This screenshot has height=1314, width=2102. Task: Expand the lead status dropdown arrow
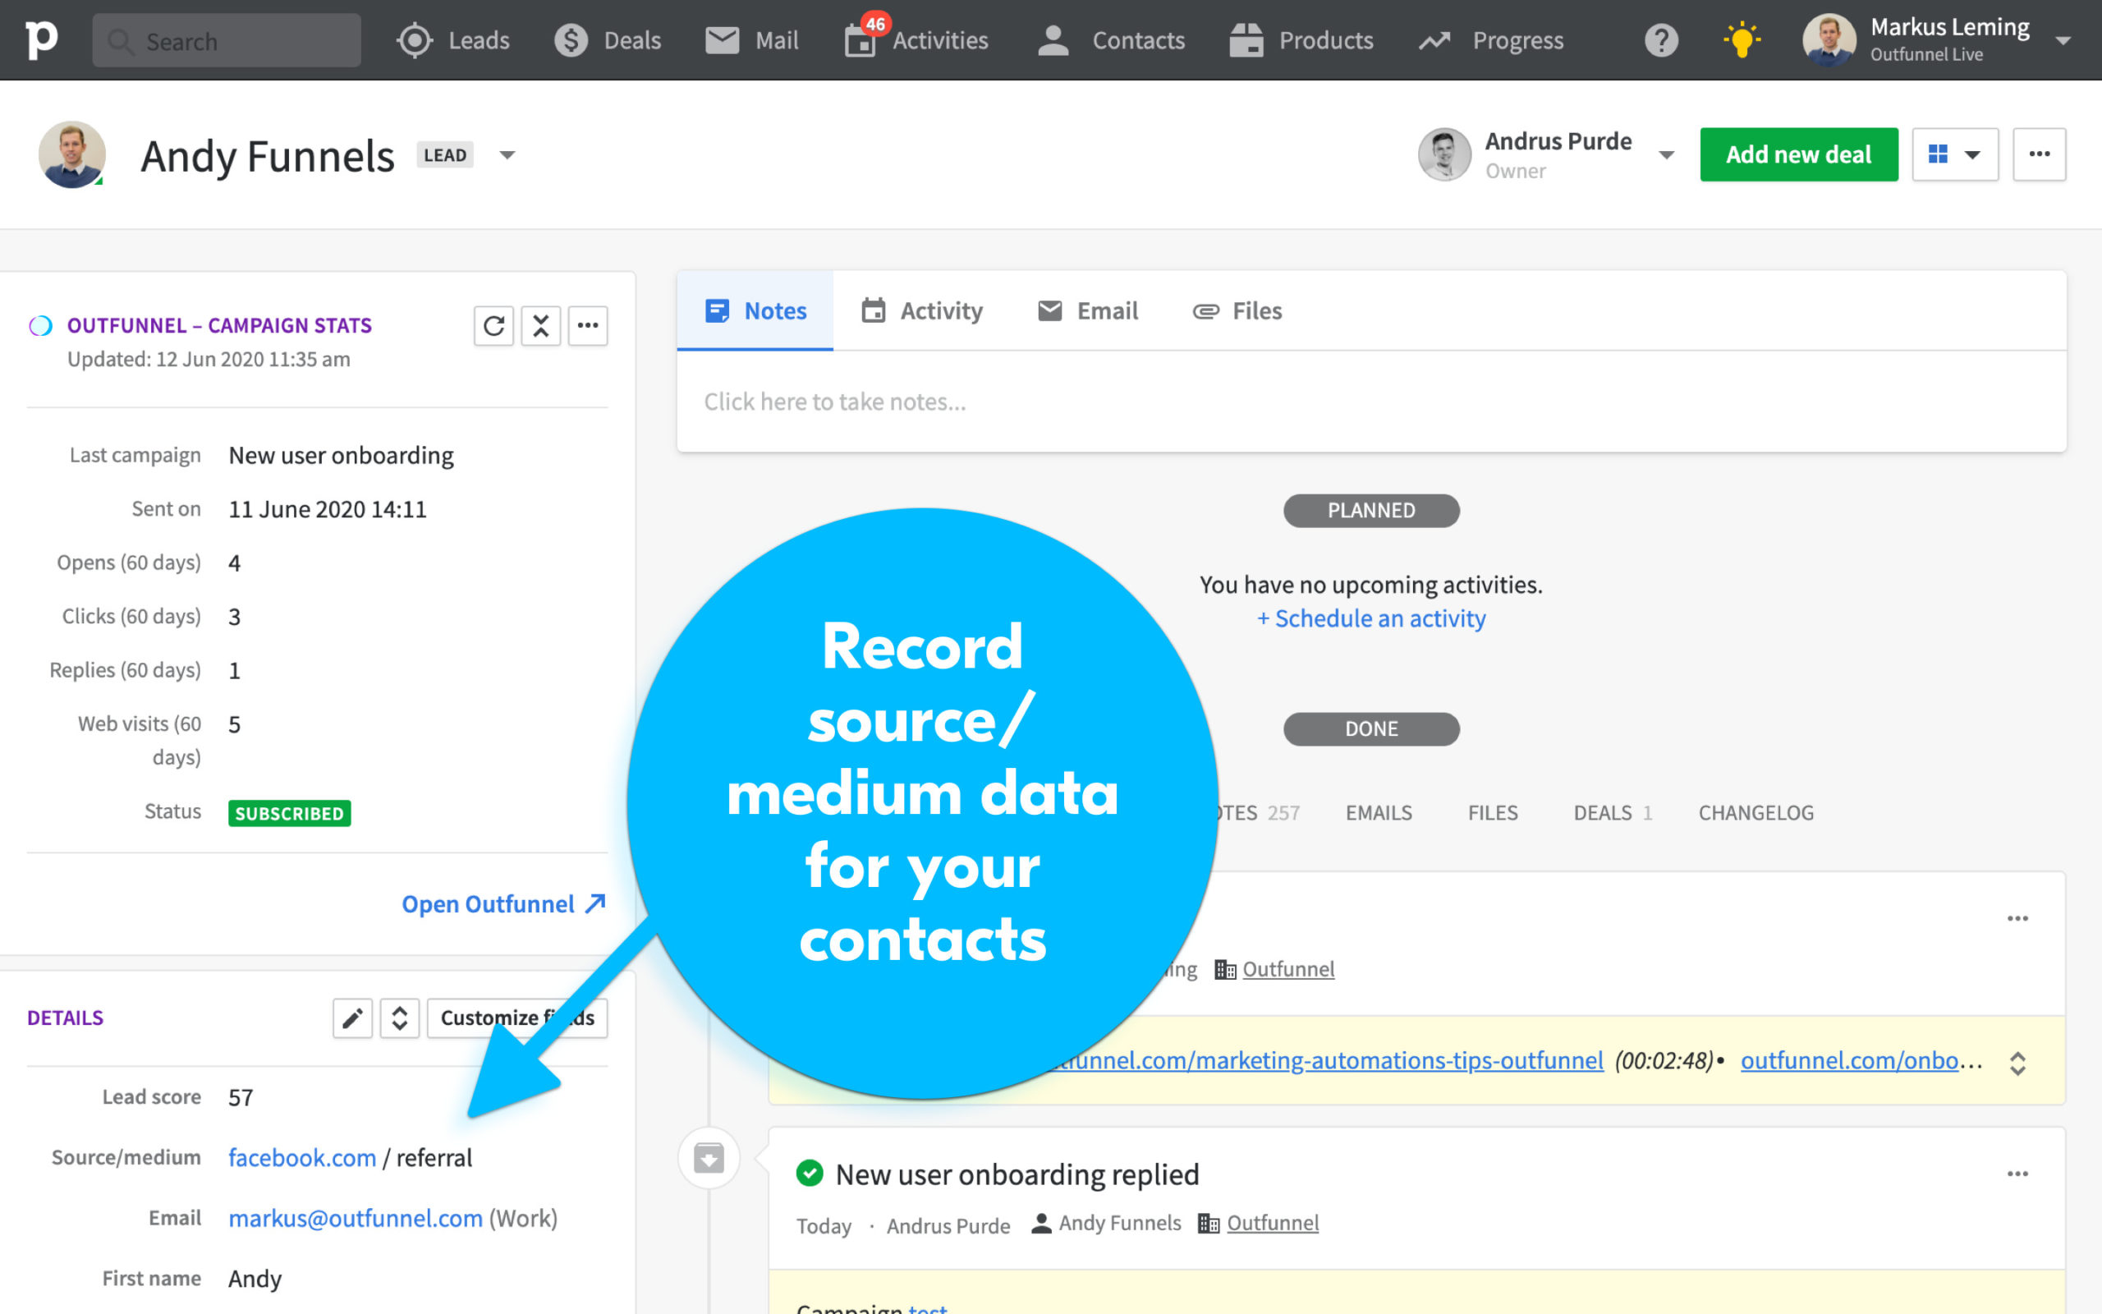click(x=510, y=153)
